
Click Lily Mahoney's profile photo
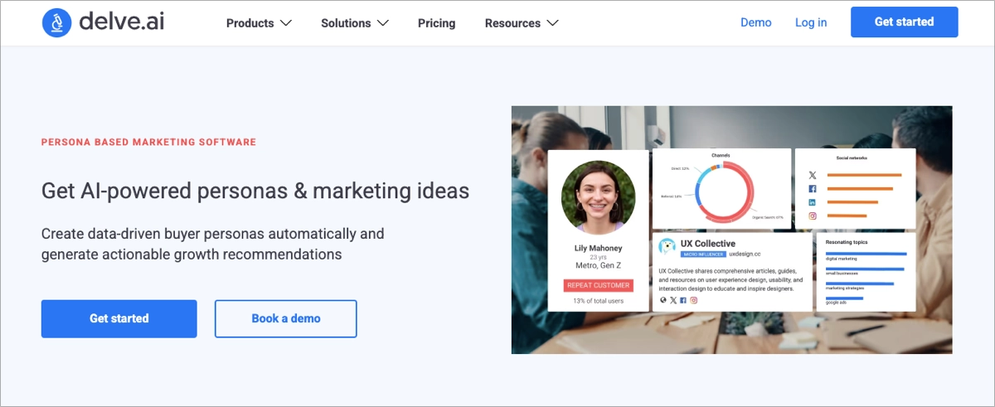[x=599, y=198]
